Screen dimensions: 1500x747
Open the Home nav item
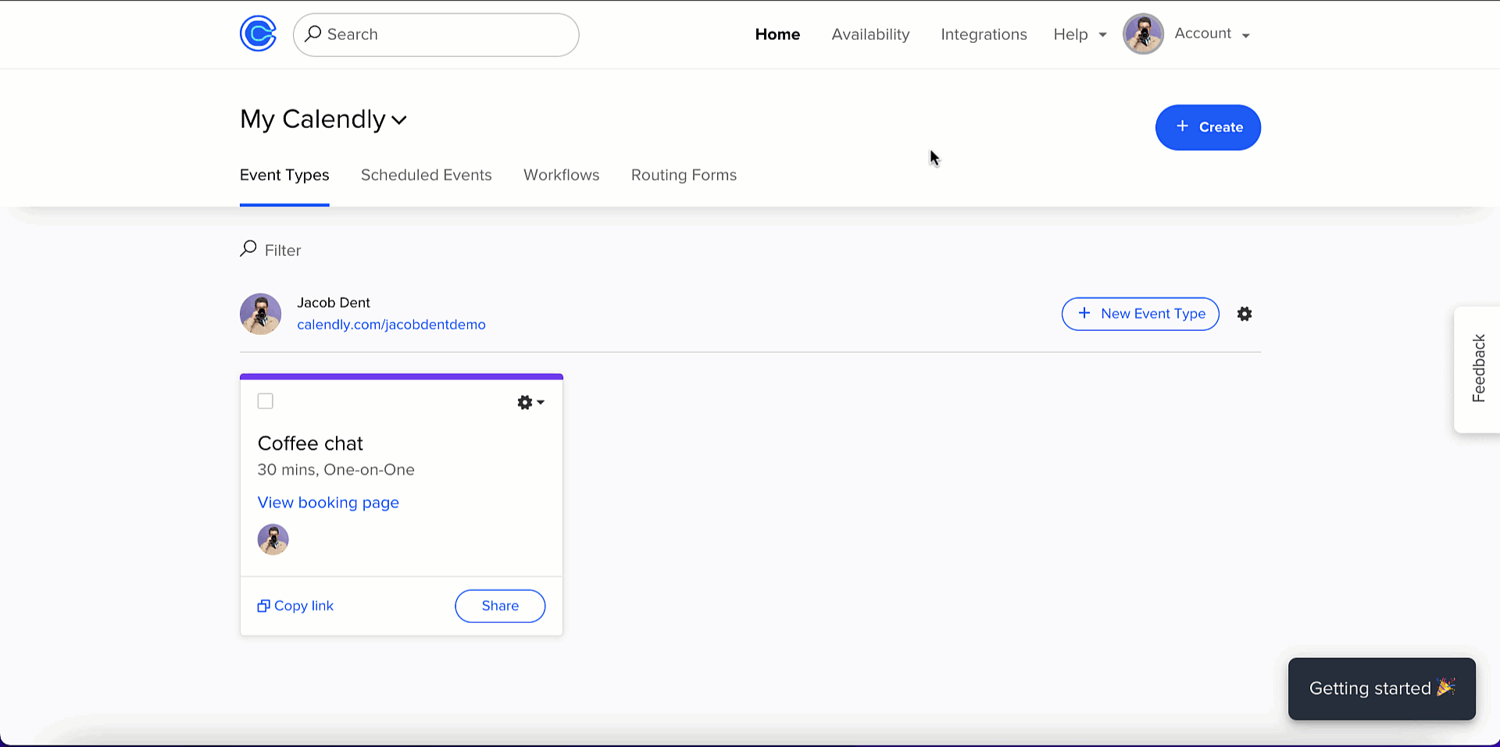(x=777, y=34)
